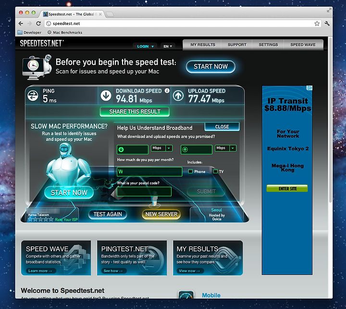Click START NOW in the top banner
The image size is (346, 309).
point(210,67)
